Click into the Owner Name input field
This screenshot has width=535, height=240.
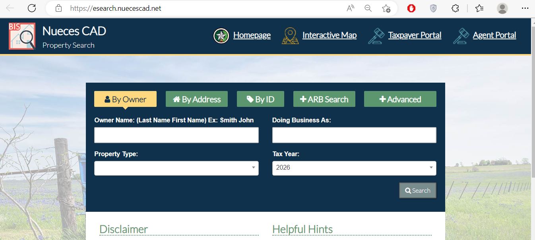[x=176, y=135]
